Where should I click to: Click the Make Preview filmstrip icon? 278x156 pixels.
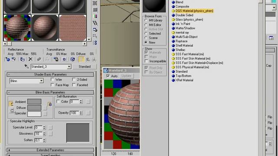[95, 23]
